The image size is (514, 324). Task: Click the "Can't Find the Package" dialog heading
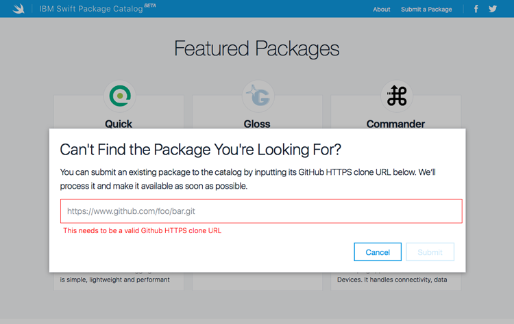201,150
